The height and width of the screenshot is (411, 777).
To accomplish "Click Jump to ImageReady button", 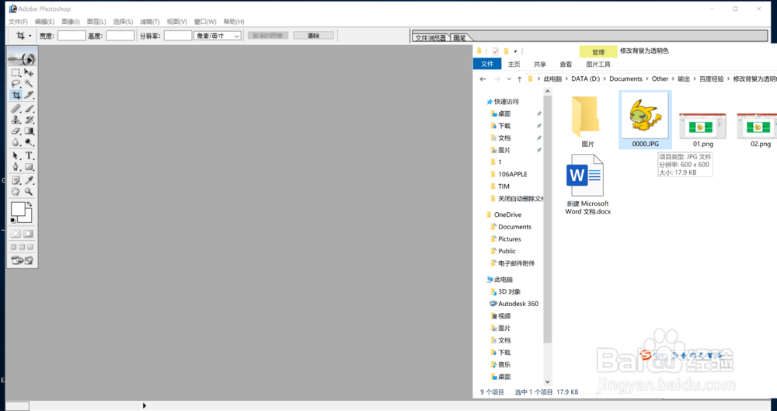I will tap(23, 260).
